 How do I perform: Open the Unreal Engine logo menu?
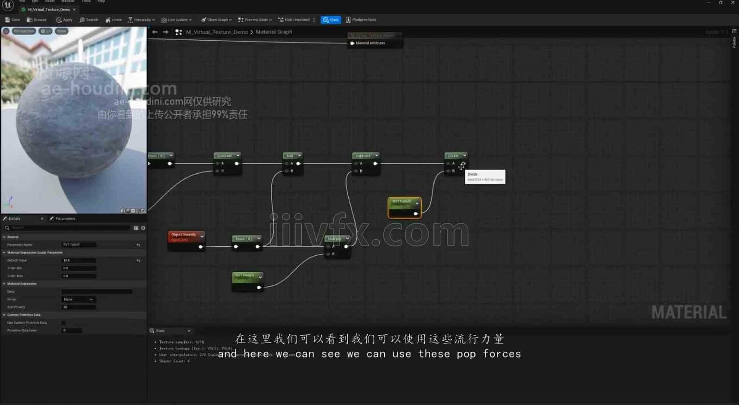8,5
